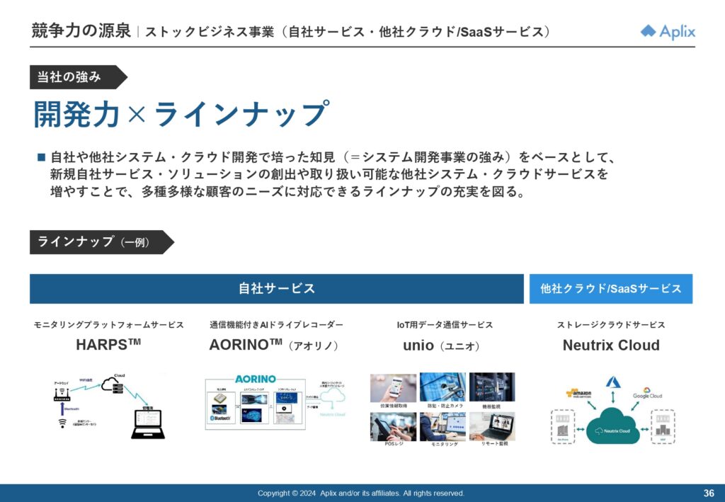Click 通信機能付きAIドライブレコーダー caption
Screen dimensions: 725x502
(x=276, y=325)
